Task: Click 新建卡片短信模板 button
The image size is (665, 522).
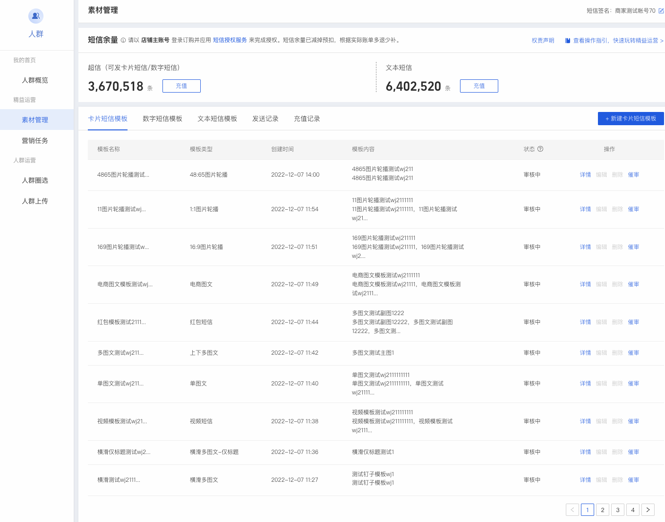Action: 631,119
